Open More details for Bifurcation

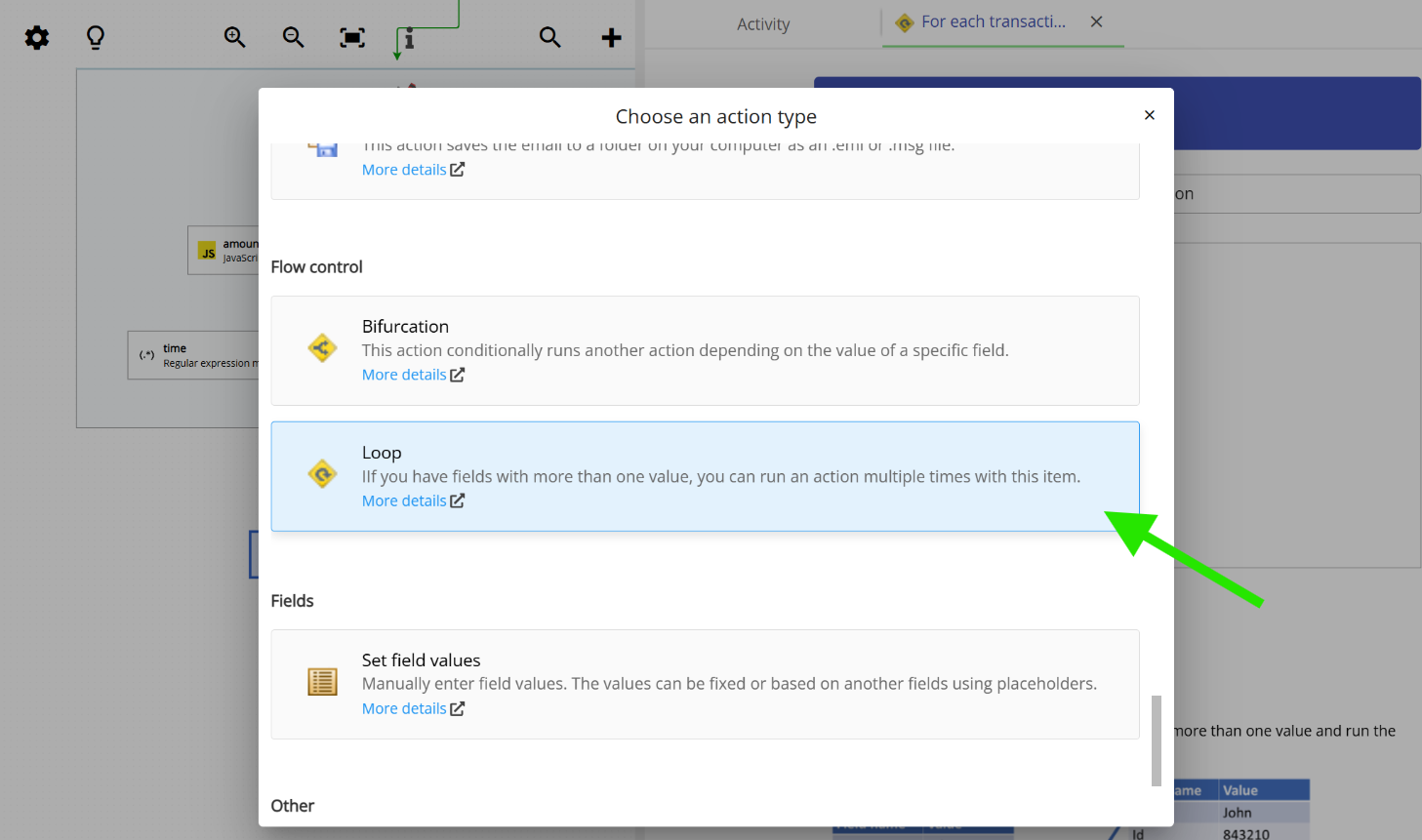click(x=405, y=374)
